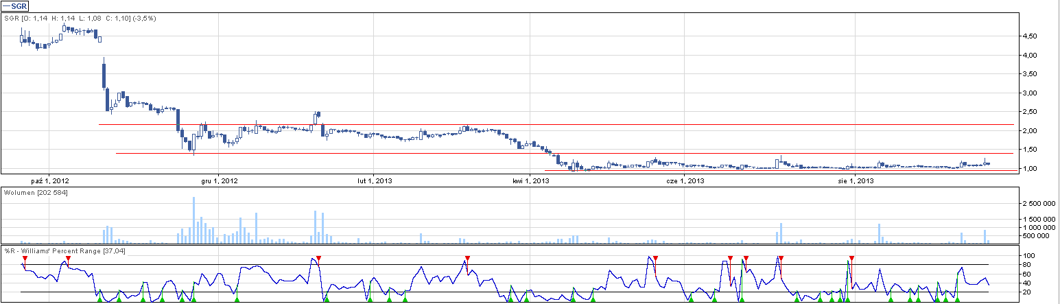This screenshot has width=1060, height=304.
Task: Click the red support line near price 1,00
Action: pyautogui.click(x=781, y=170)
